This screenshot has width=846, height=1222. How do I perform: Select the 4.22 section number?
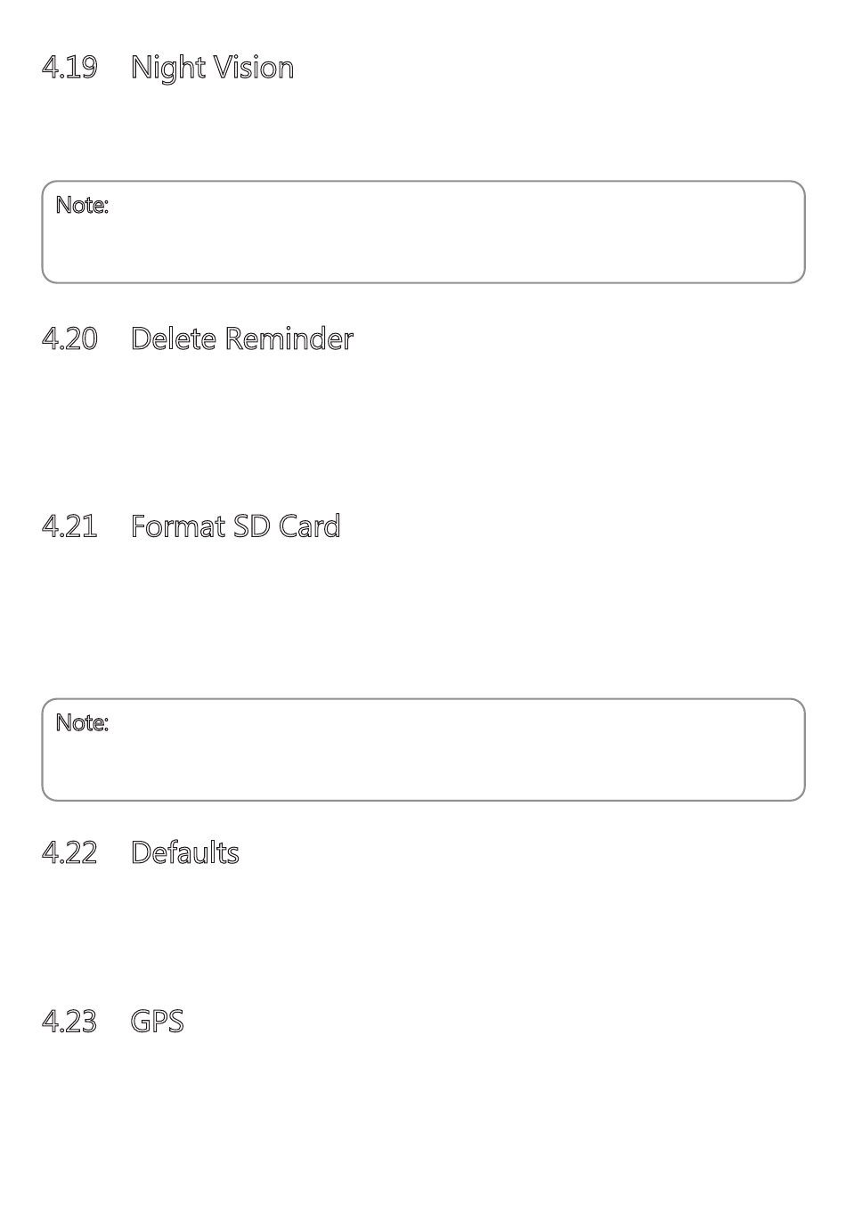click(69, 852)
